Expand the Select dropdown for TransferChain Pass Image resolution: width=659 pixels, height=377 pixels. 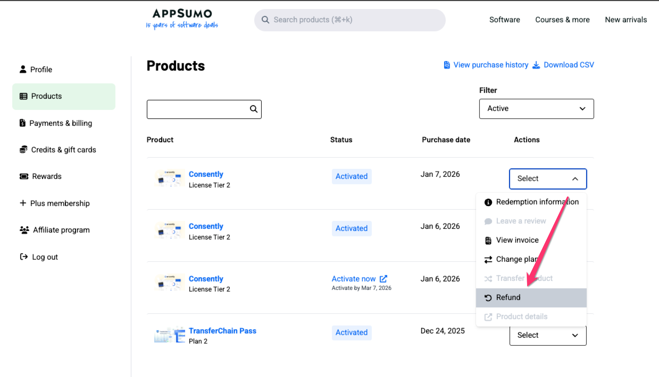[548, 335]
